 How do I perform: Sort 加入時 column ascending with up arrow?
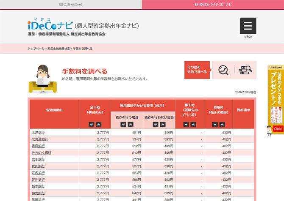tap(98, 125)
